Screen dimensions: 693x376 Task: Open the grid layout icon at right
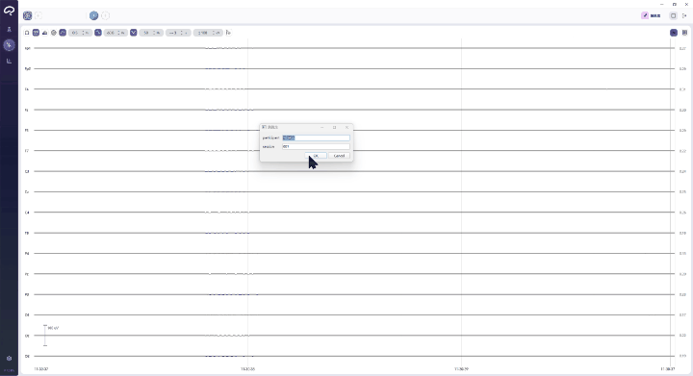pos(684,33)
